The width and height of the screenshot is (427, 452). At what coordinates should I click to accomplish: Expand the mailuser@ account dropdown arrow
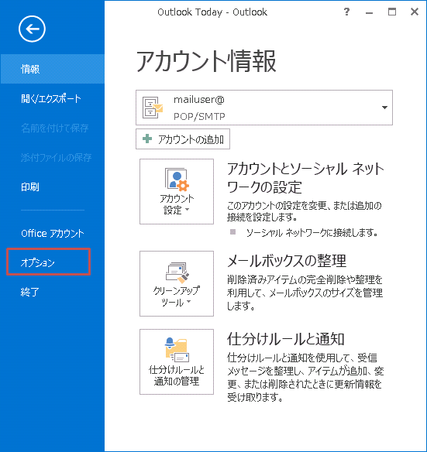tap(384, 108)
